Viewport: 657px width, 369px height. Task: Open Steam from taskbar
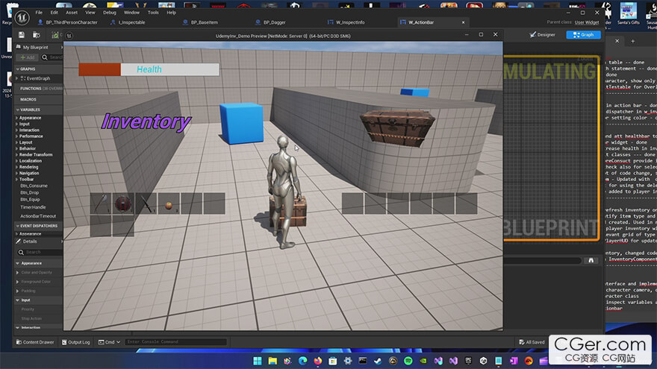click(x=378, y=361)
